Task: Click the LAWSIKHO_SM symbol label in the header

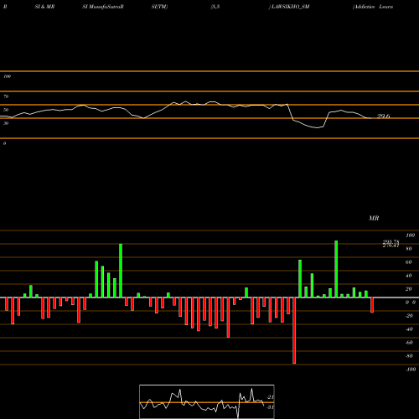Action: coord(290,7)
